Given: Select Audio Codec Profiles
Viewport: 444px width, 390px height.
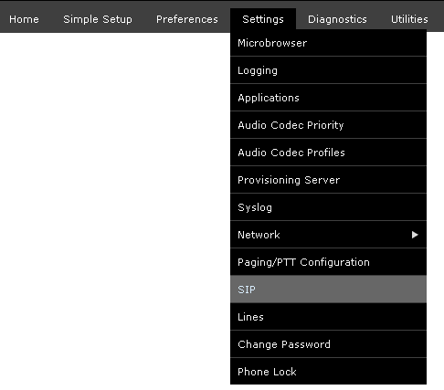Looking at the screenshot, I should (328, 153).
